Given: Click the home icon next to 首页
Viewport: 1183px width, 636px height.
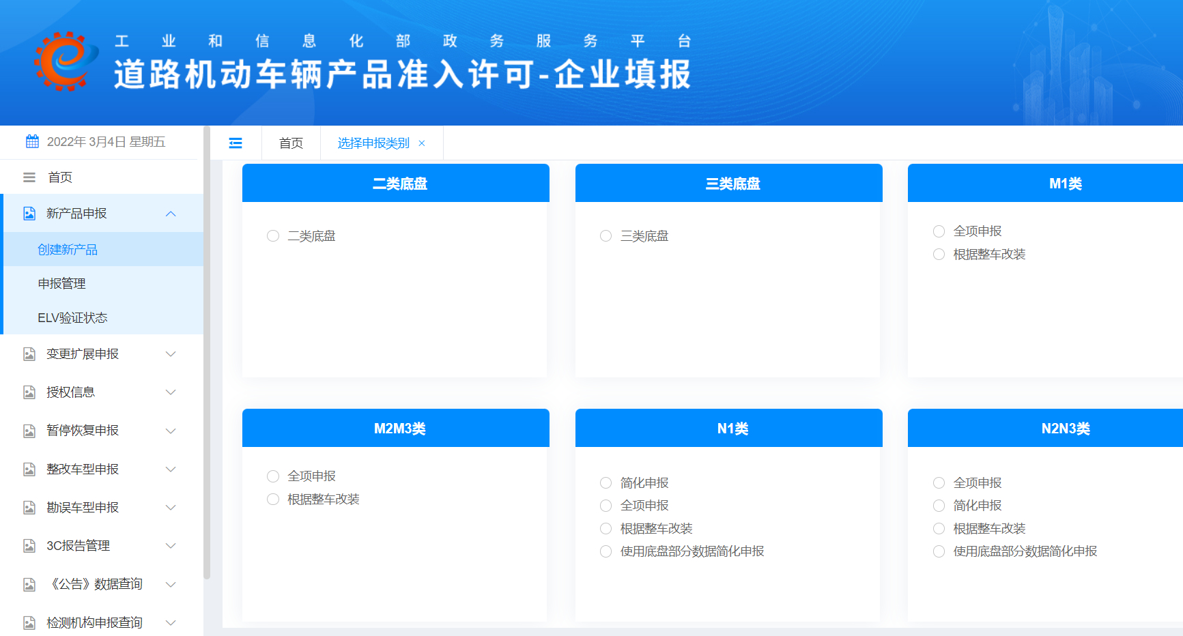Looking at the screenshot, I should tap(29, 177).
